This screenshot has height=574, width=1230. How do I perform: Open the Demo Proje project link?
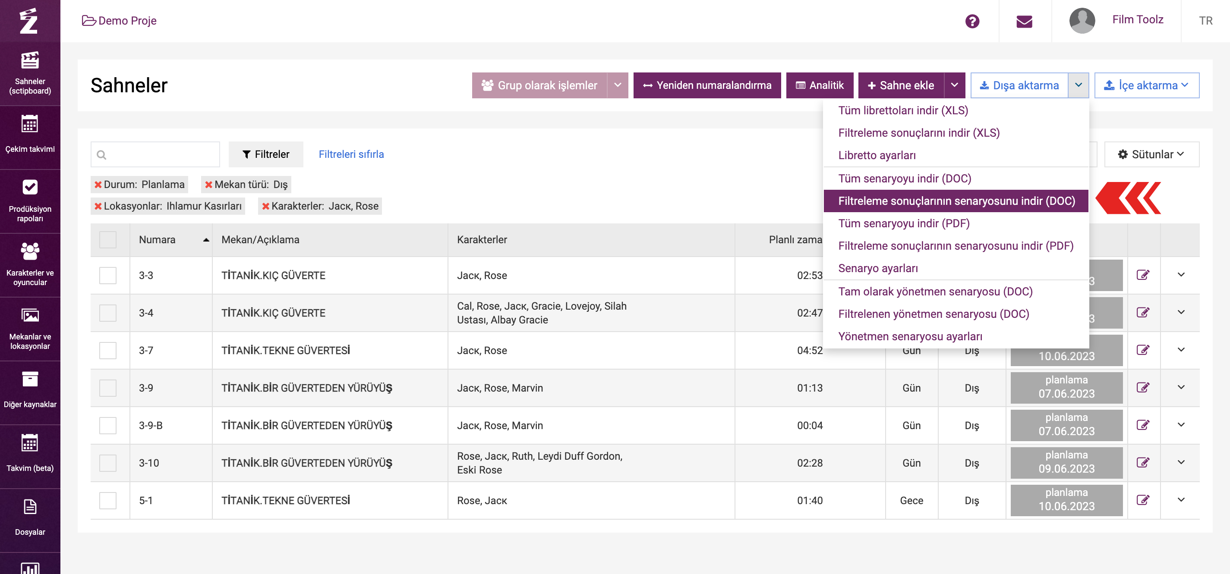click(119, 21)
